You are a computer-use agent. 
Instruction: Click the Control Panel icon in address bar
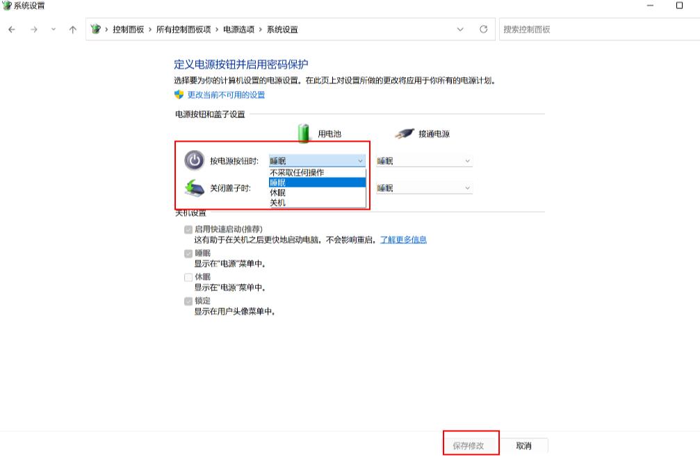coord(95,29)
